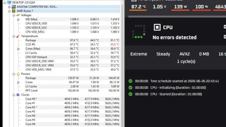Click the Powers flame icon
This screenshot has width=226, height=127.
pos(18,74)
